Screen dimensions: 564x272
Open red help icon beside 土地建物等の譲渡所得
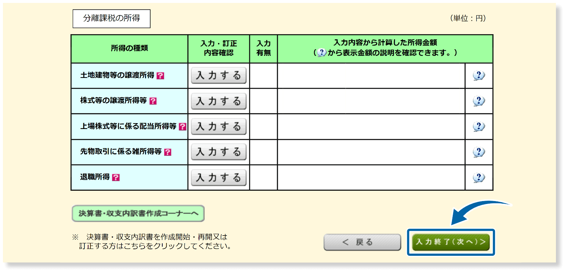coord(160,76)
